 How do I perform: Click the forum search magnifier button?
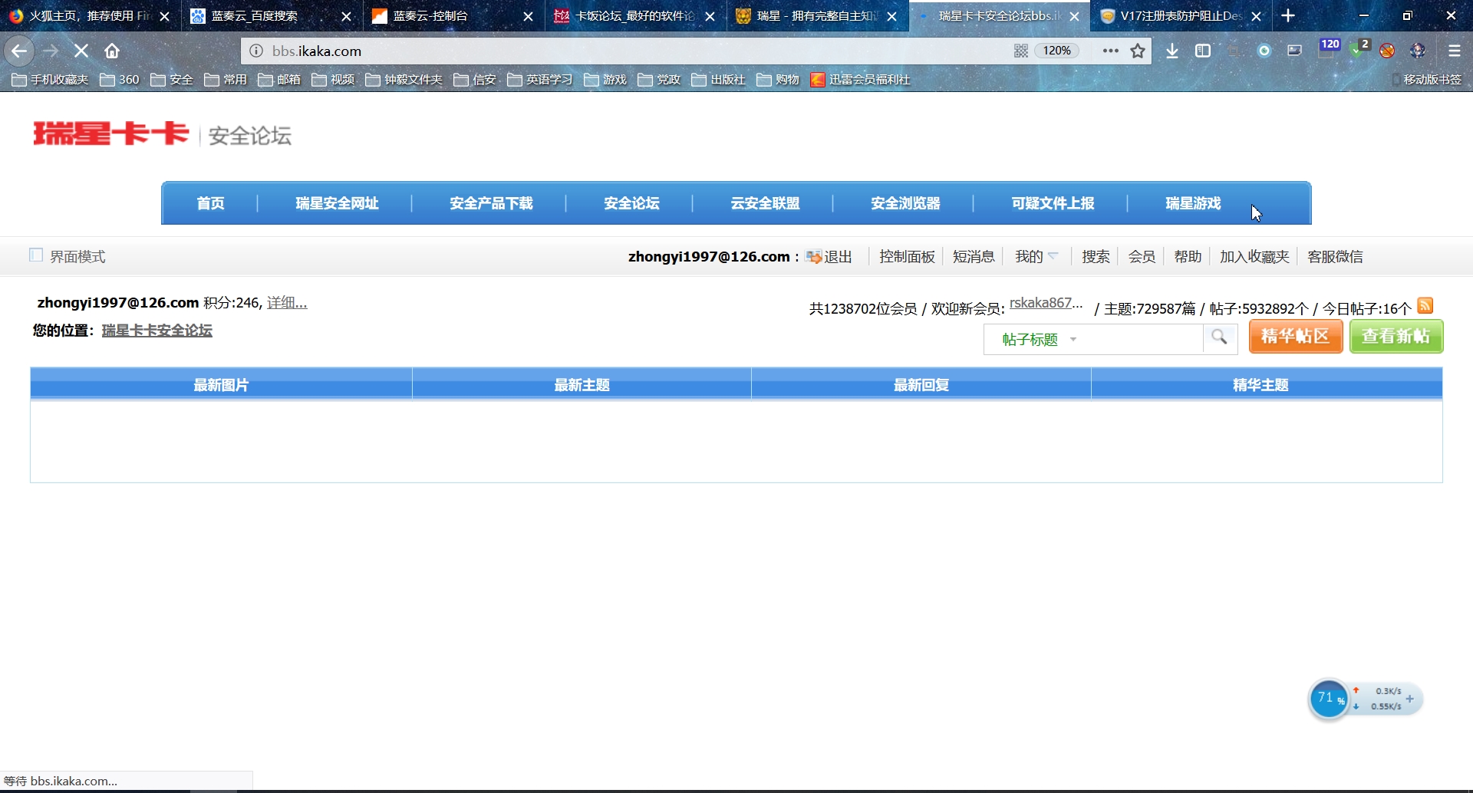tap(1220, 337)
